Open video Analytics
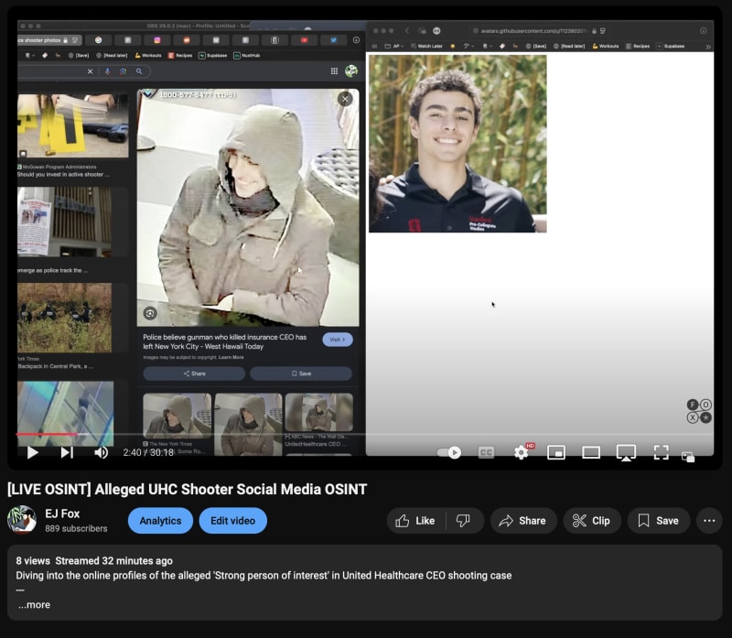This screenshot has width=732, height=638. pos(160,520)
